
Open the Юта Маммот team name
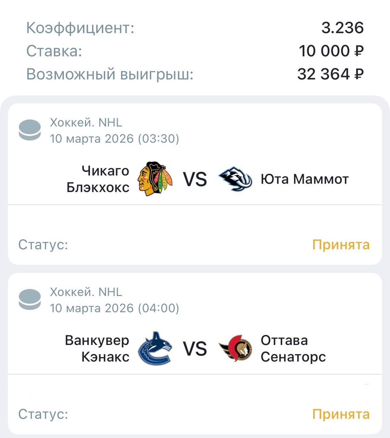(x=304, y=179)
